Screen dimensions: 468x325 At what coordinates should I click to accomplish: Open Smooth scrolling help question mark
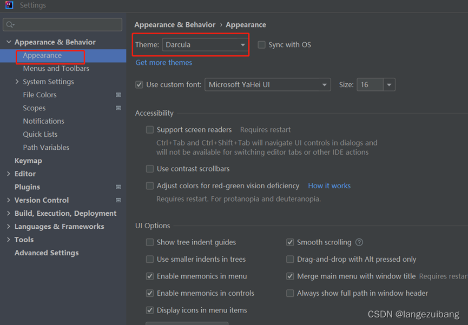click(359, 242)
